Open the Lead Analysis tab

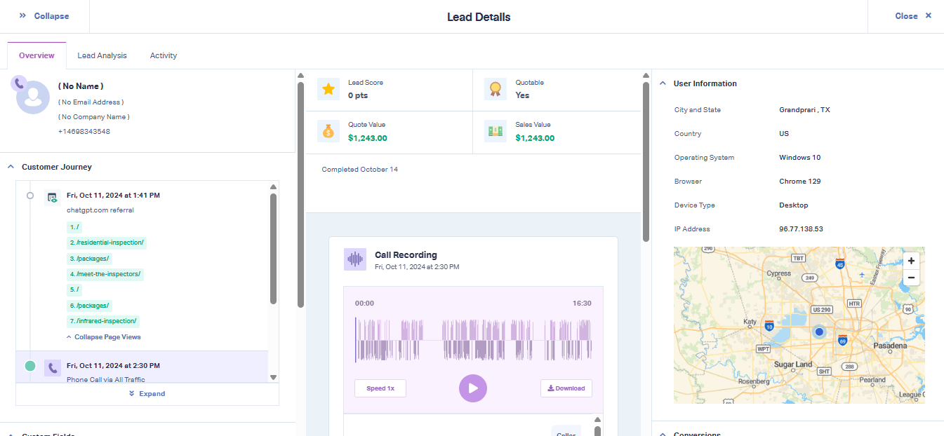point(102,55)
